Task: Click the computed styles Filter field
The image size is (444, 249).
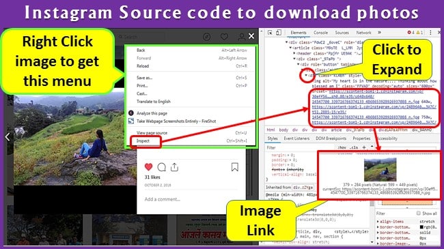Action: (395, 213)
